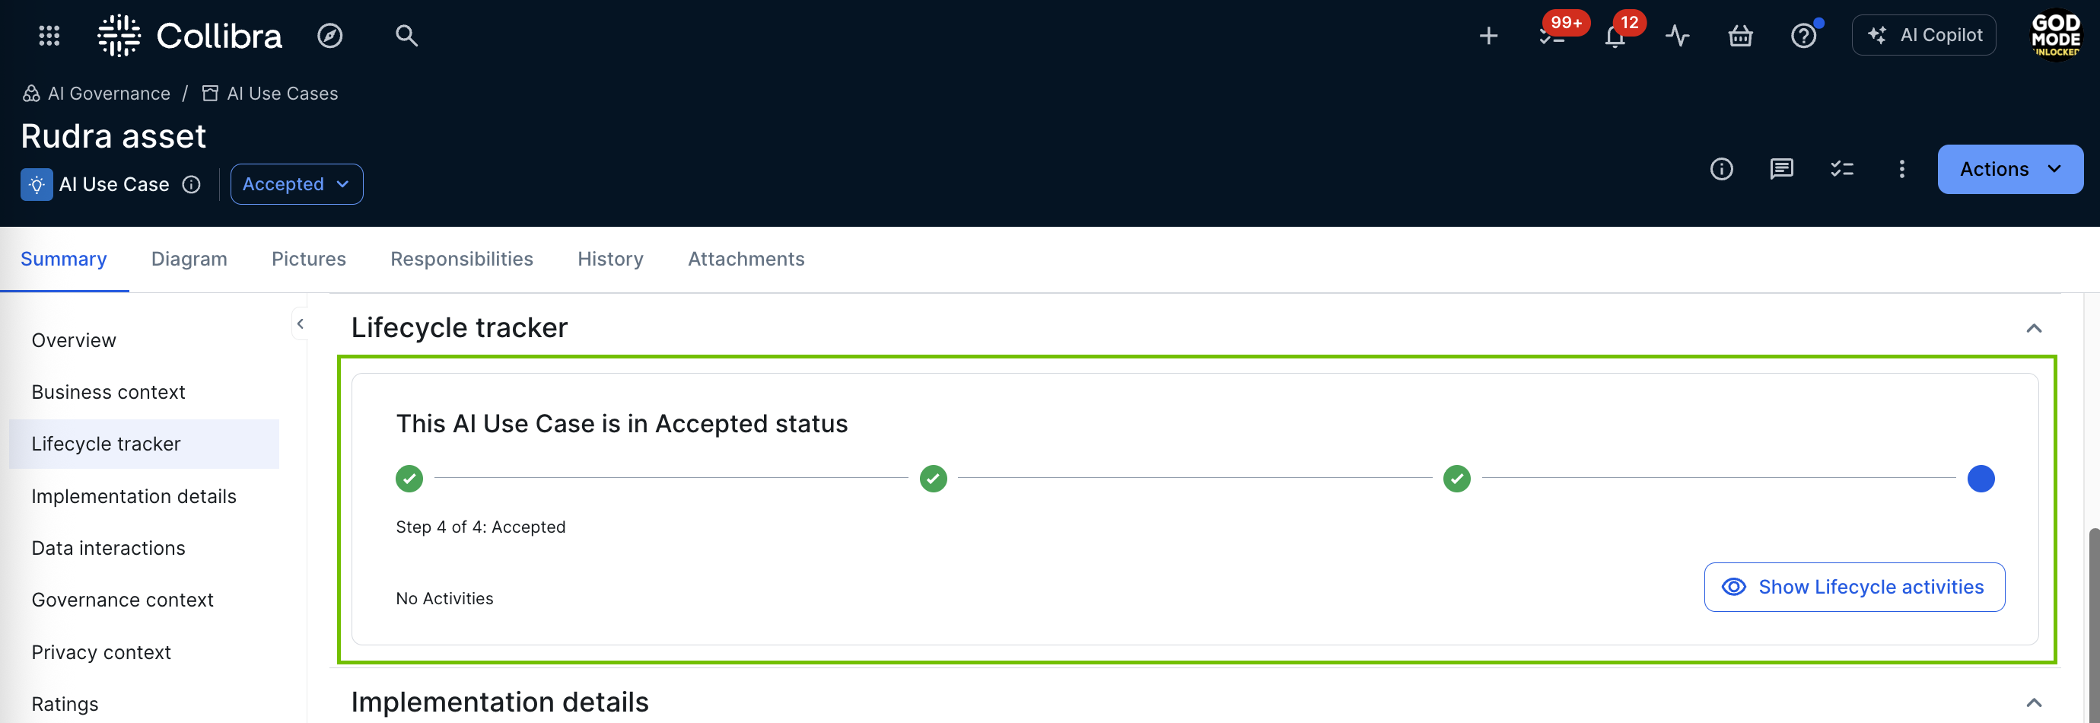Switch to the Responsibilities tab
Viewport: 2100px width, 723px height.
(461, 259)
